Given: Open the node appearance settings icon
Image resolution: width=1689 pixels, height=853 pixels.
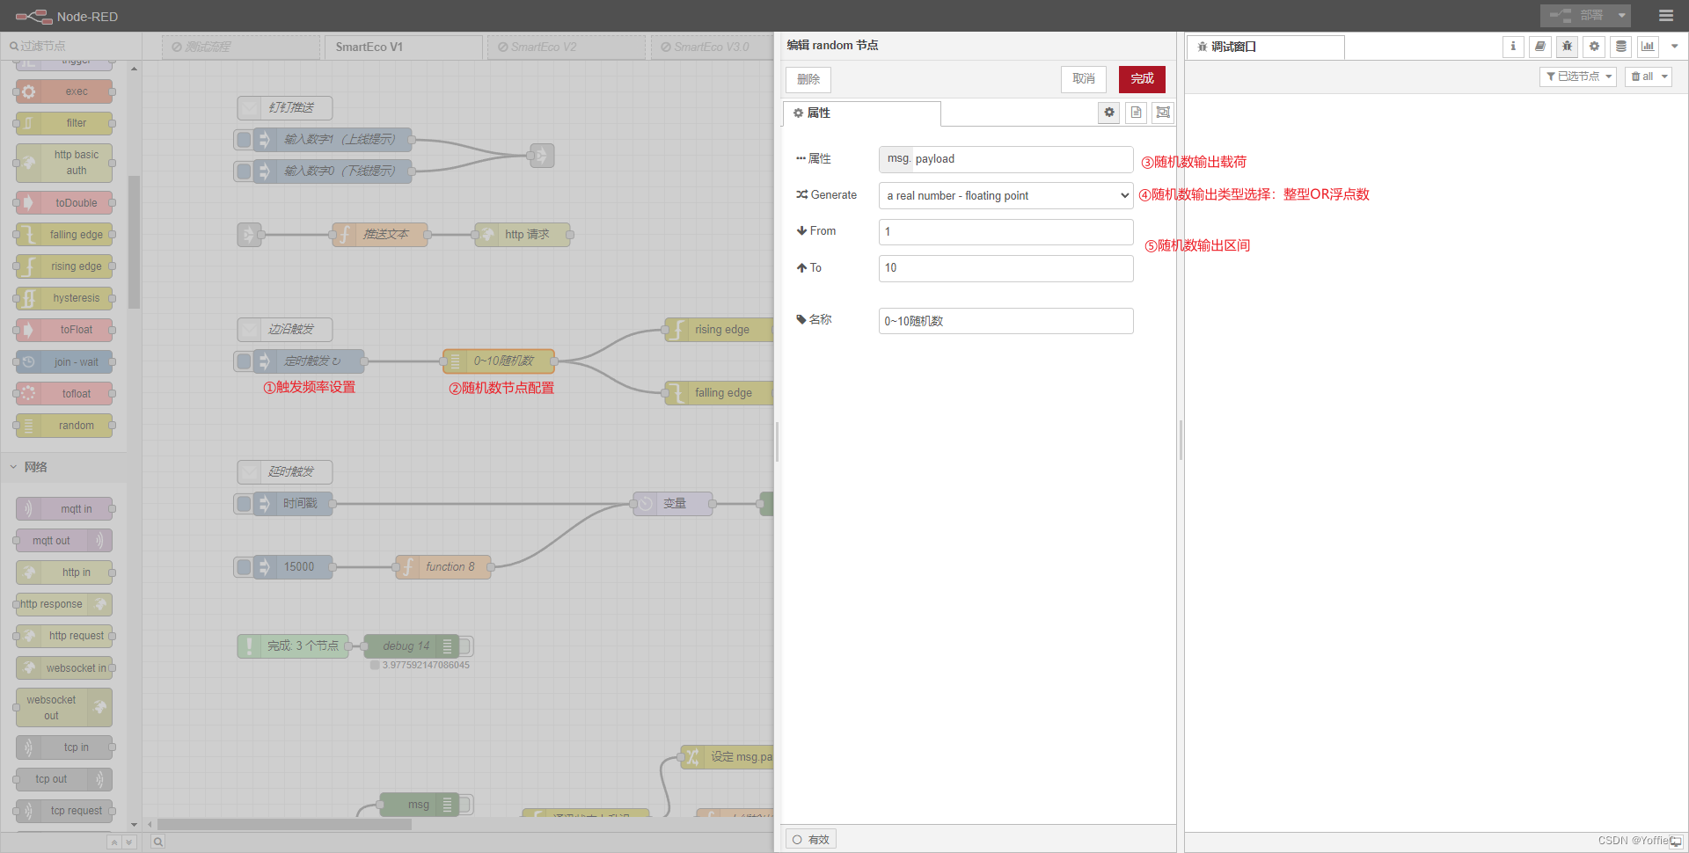Looking at the screenshot, I should point(1162,113).
